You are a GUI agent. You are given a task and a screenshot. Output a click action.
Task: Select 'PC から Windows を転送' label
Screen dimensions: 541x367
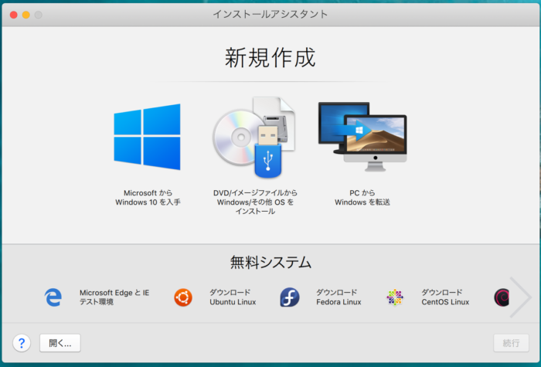pyautogui.click(x=362, y=197)
